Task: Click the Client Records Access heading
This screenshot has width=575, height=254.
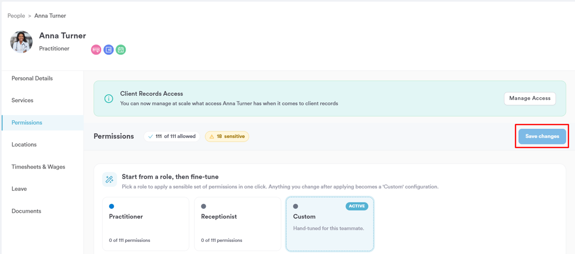Action: pos(151,94)
